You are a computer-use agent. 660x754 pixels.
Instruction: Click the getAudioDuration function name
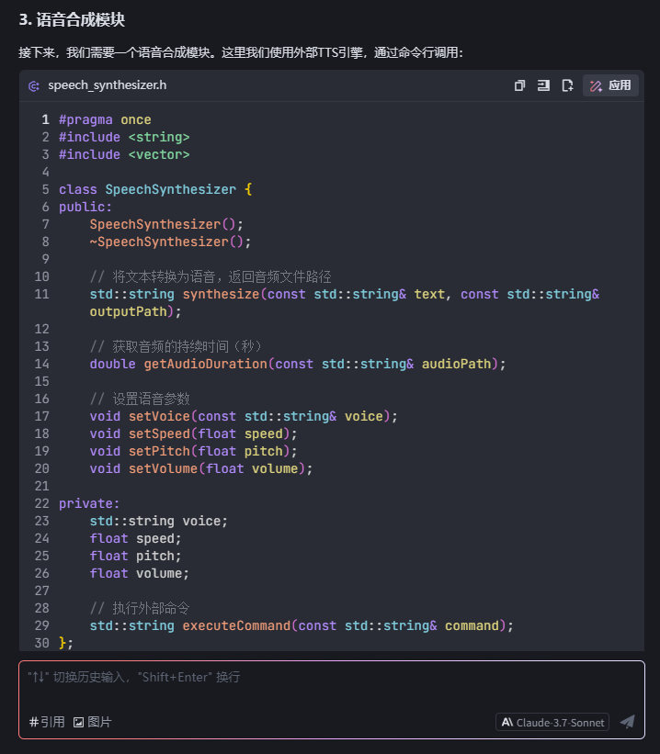point(205,364)
